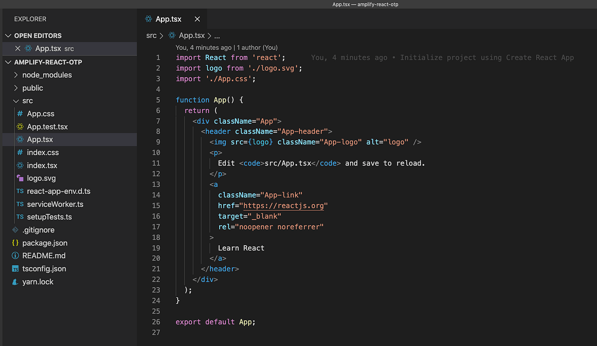Open react-app-env.d.ts file

pyautogui.click(x=59, y=191)
